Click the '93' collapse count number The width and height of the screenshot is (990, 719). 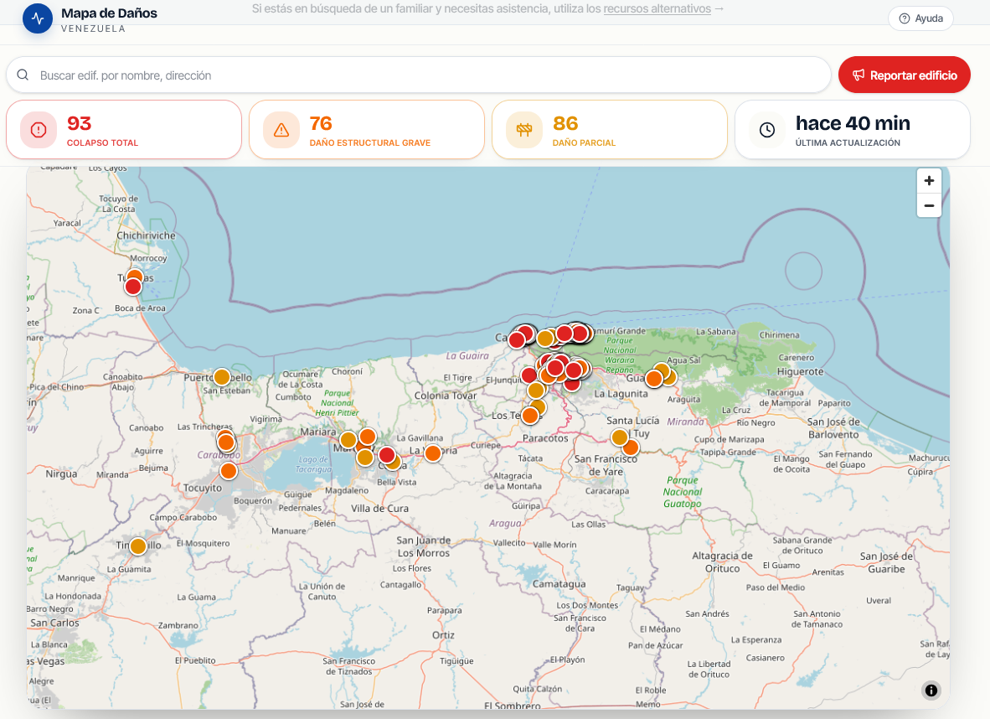79,123
